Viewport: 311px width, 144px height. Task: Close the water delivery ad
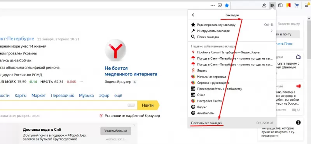(134, 125)
